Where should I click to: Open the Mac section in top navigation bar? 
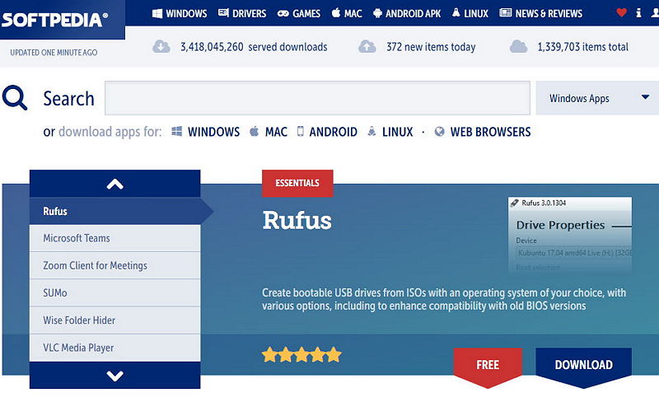coord(347,13)
